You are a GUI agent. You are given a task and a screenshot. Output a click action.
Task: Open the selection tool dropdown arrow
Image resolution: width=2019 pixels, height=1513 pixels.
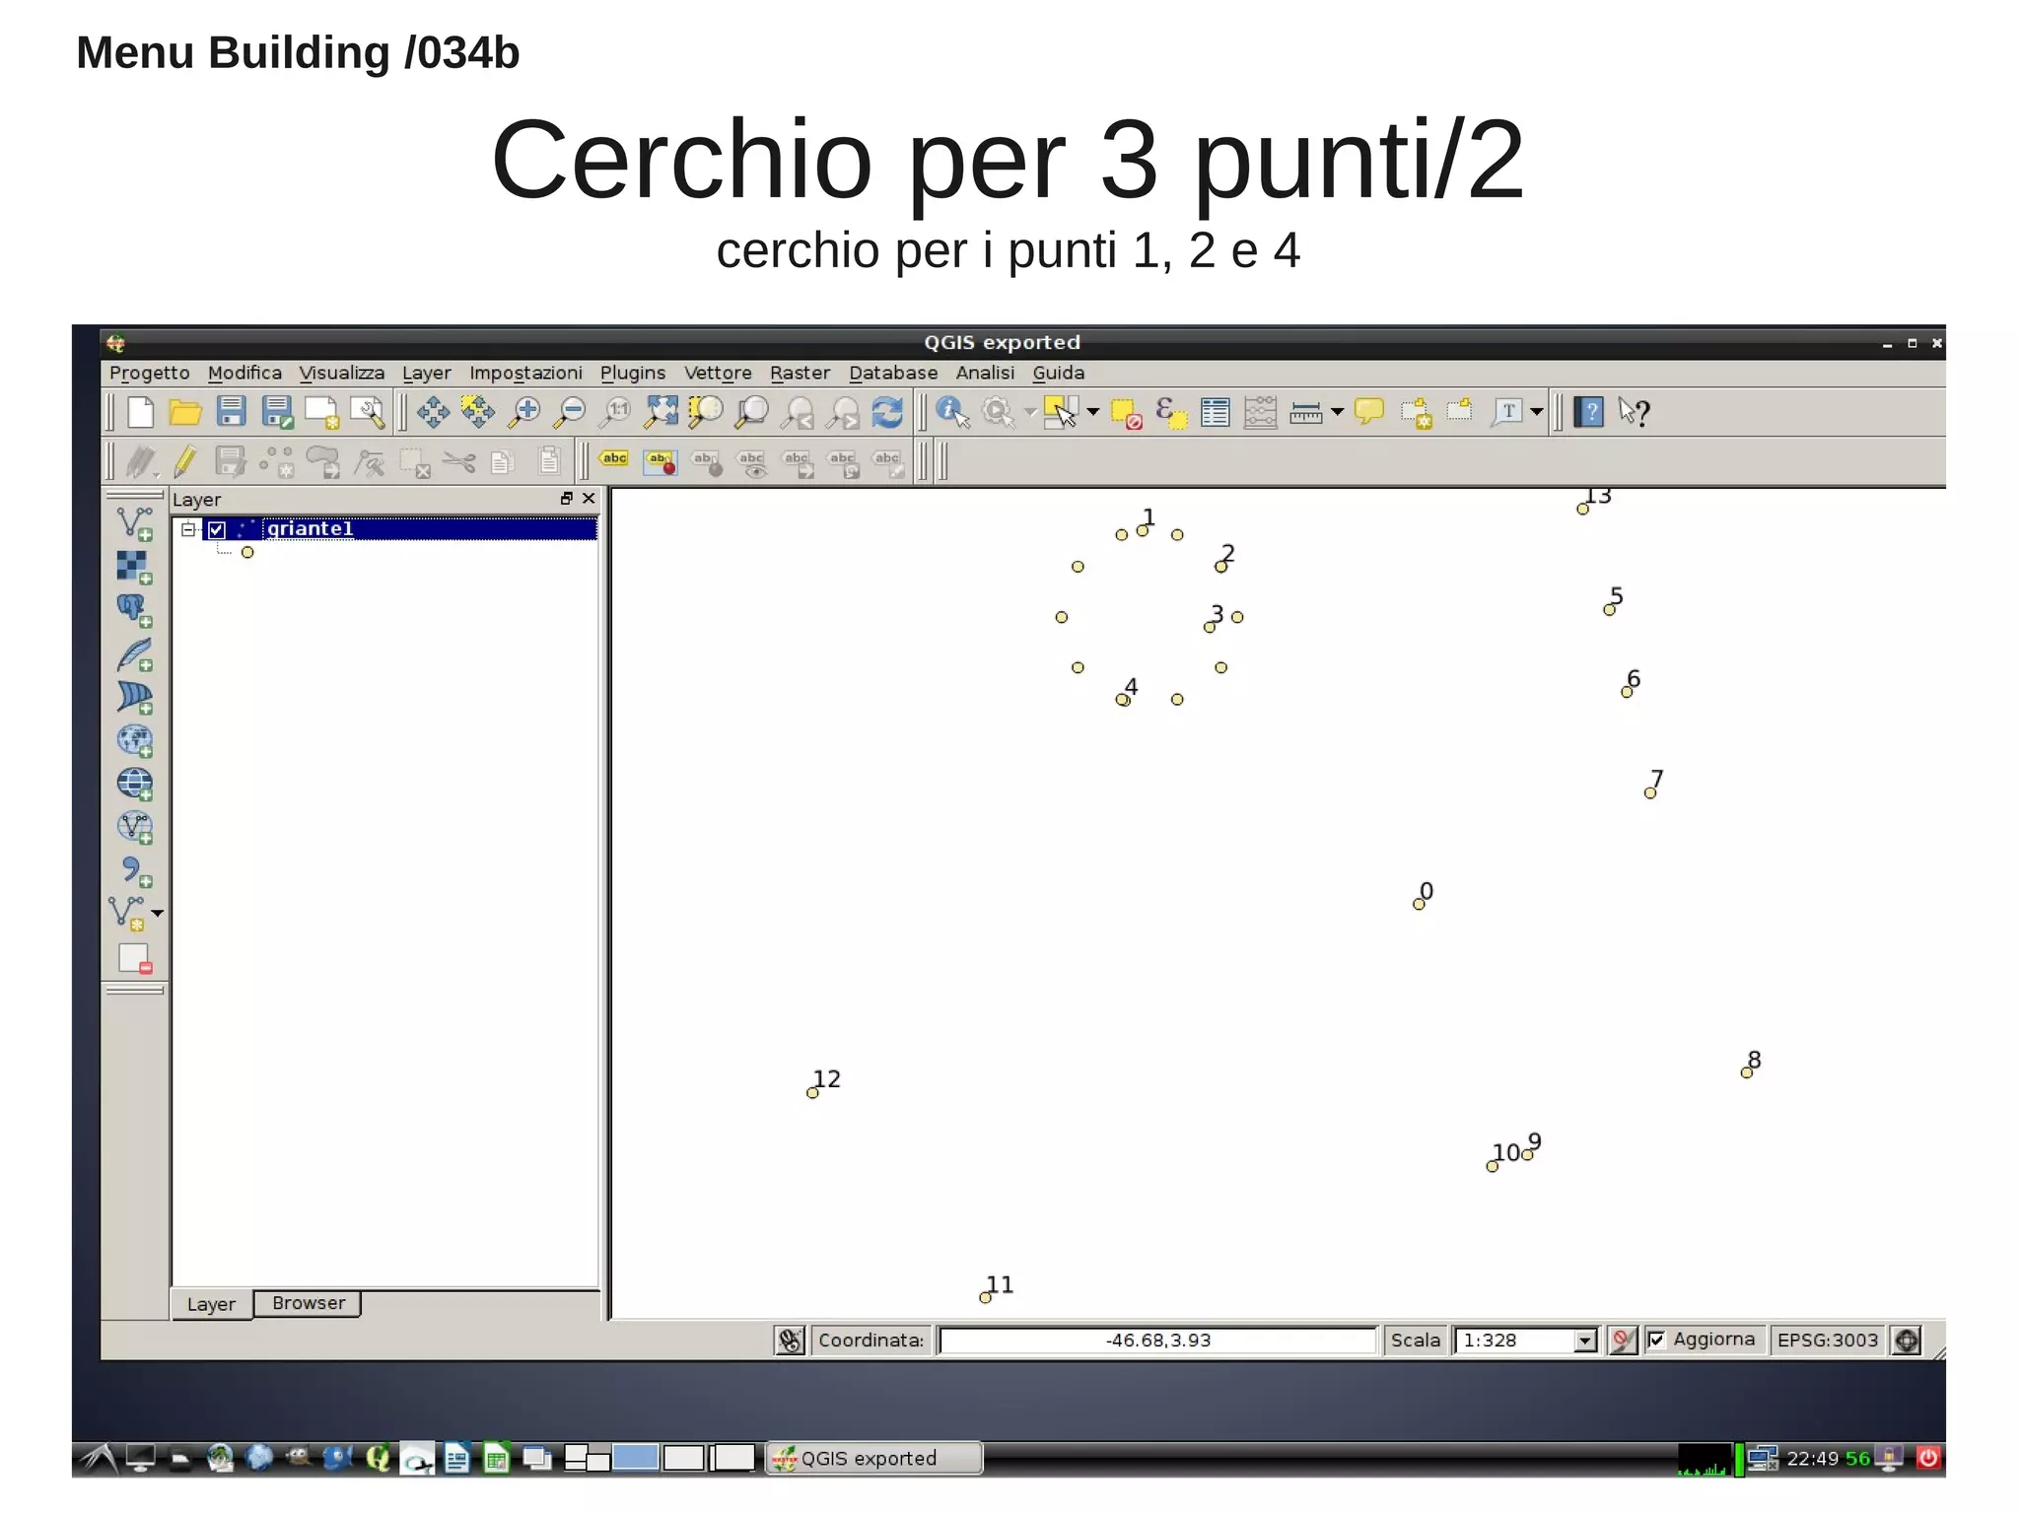pos(1093,412)
